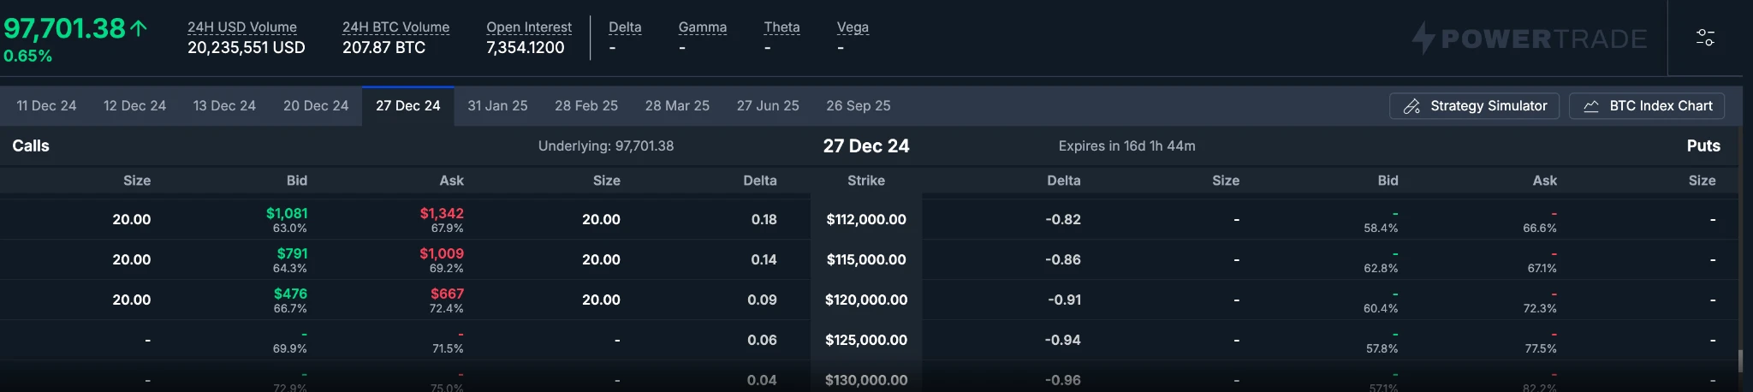Image resolution: width=1753 pixels, height=392 pixels.
Task: Click the $667 call ask price
Action: tap(447, 294)
